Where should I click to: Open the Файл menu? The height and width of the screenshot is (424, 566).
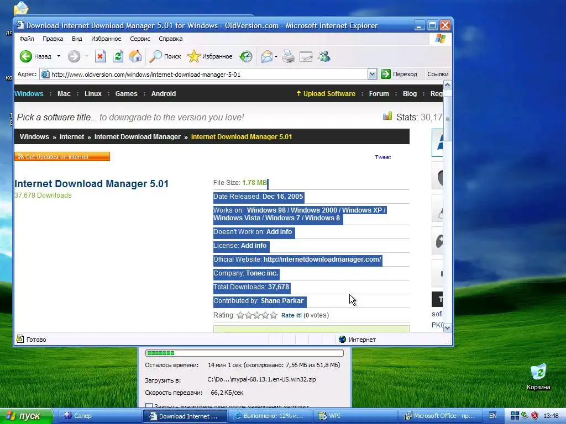pyautogui.click(x=27, y=39)
